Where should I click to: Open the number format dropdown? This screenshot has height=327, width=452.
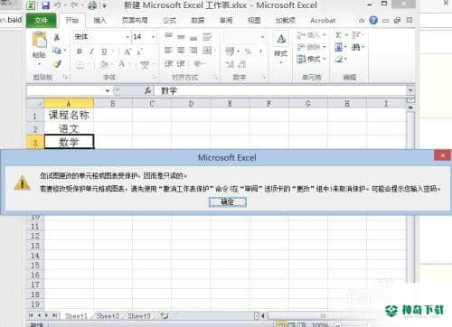click(263, 37)
